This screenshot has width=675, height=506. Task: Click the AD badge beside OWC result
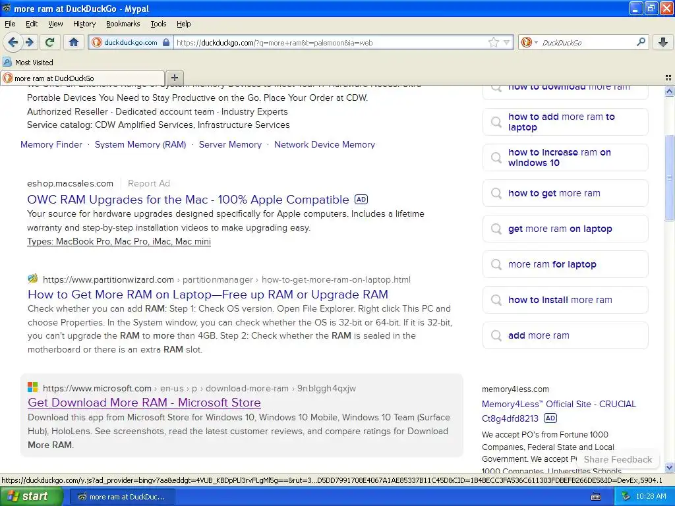pos(361,199)
